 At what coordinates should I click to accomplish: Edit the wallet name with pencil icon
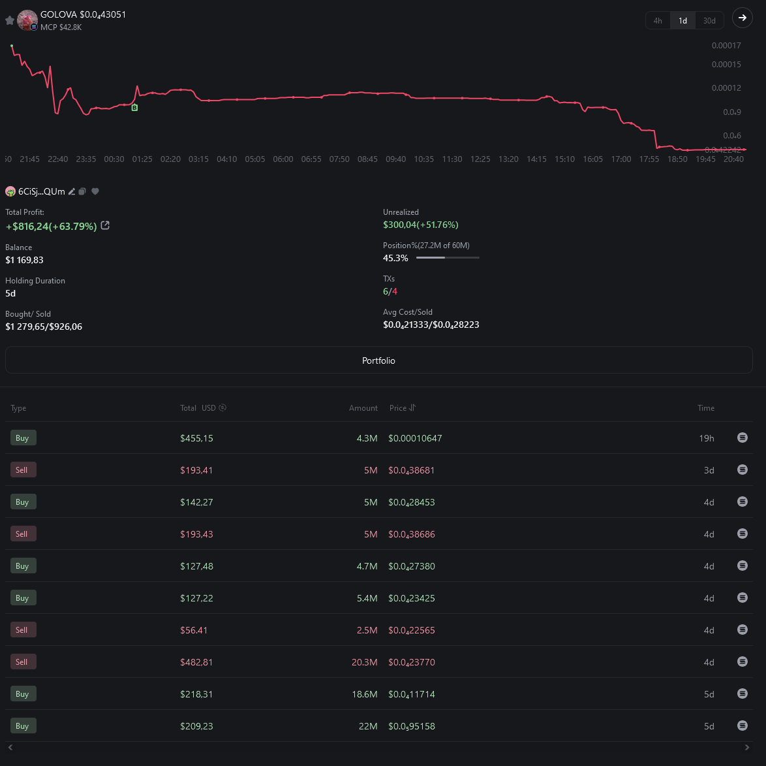point(72,191)
